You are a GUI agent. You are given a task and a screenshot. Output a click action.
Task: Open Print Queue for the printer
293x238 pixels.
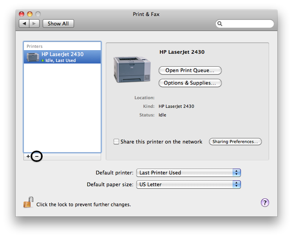[x=190, y=71]
